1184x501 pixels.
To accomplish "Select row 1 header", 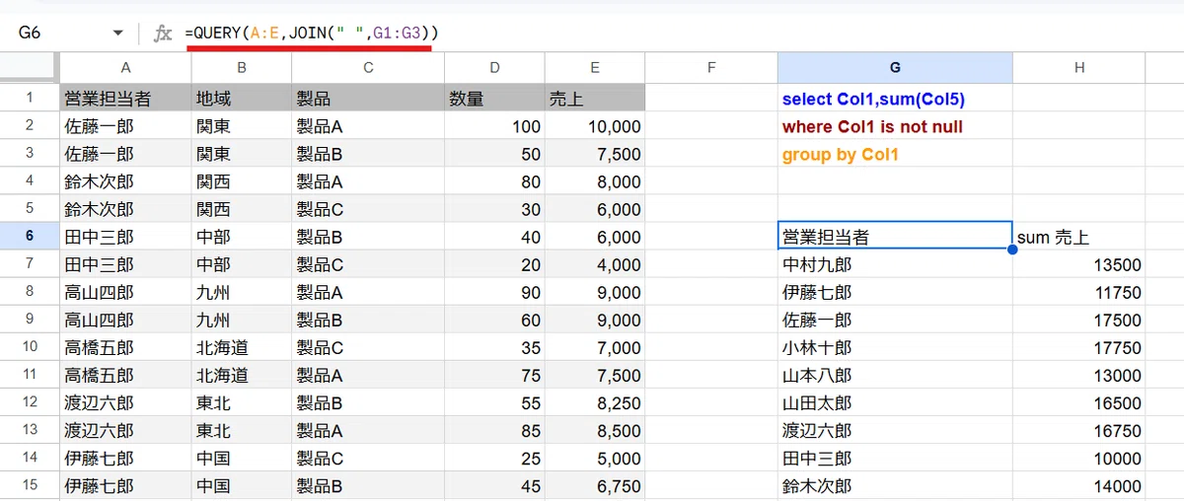I will click(x=30, y=98).
